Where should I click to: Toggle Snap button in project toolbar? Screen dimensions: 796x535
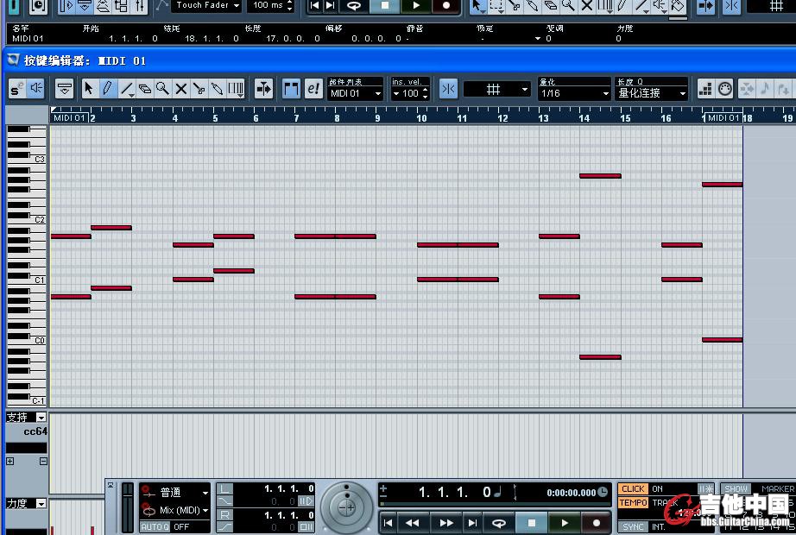[x=731, y=5]
